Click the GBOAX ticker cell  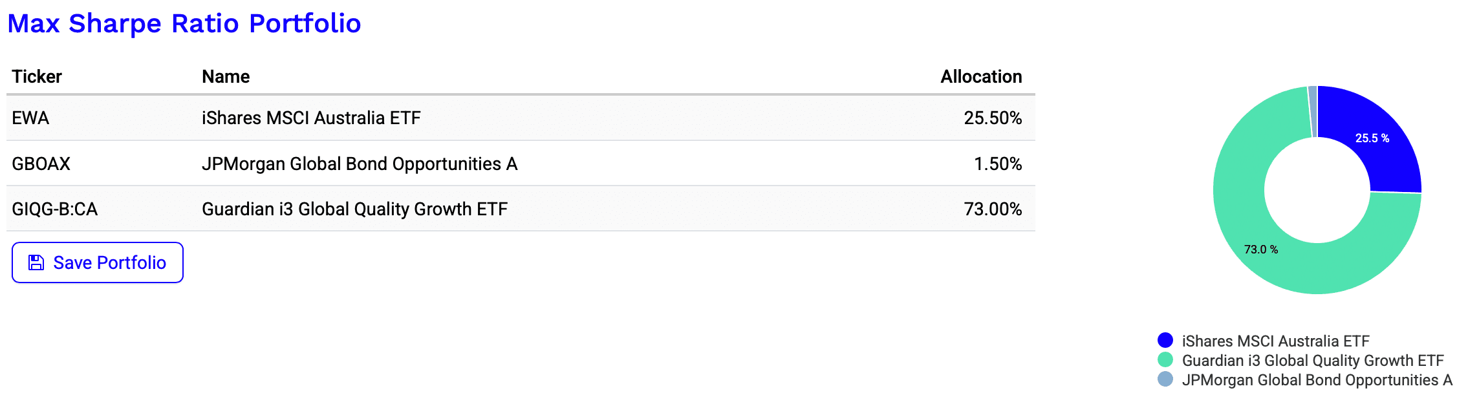(x=41, y=164)
